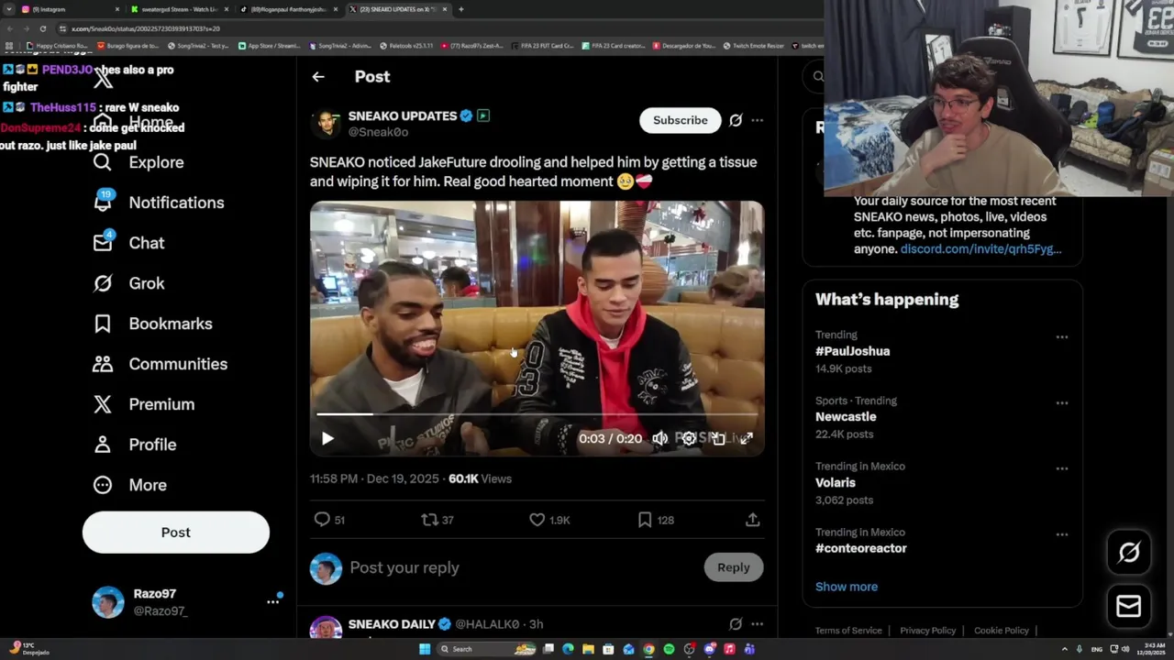Click the Subscribe button on SNEAKO UPDATES
The image size is (1174, 660).
pos(681,120)
